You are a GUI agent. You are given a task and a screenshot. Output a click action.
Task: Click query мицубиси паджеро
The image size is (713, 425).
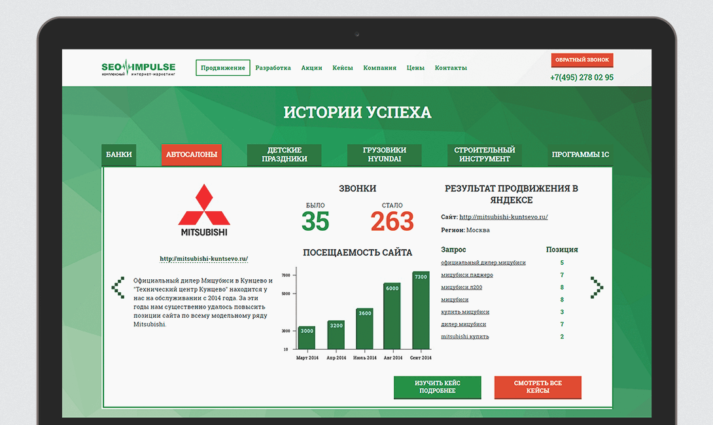point(466,275)
